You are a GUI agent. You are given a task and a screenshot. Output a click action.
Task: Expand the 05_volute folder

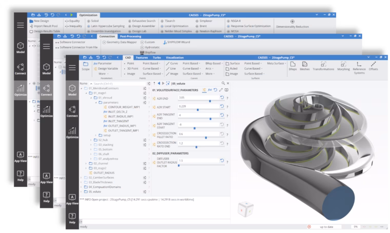(x=81, y=192)
